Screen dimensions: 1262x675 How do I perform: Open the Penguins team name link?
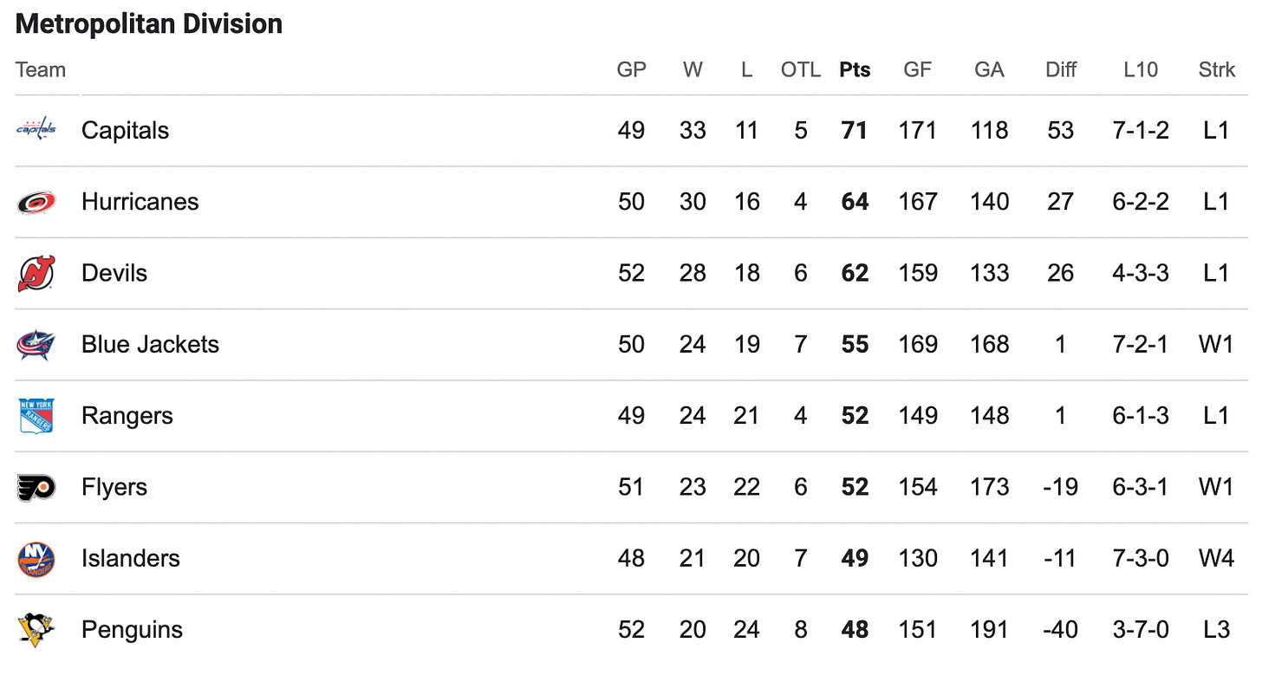[132, 630]
